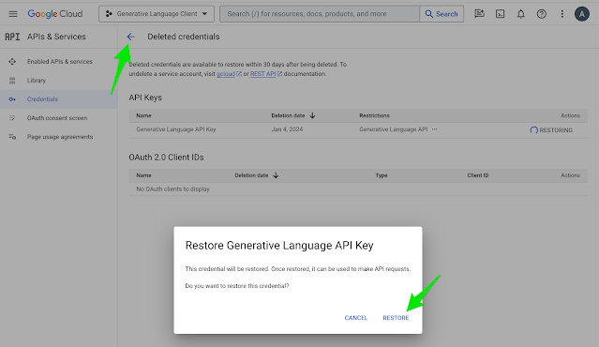Click the OAuth 2.0 Client IDs heading
This screenshot has height=347, width=599.
(166, 158)
